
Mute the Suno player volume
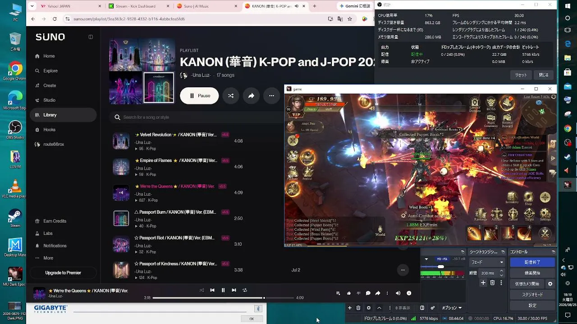398,293
